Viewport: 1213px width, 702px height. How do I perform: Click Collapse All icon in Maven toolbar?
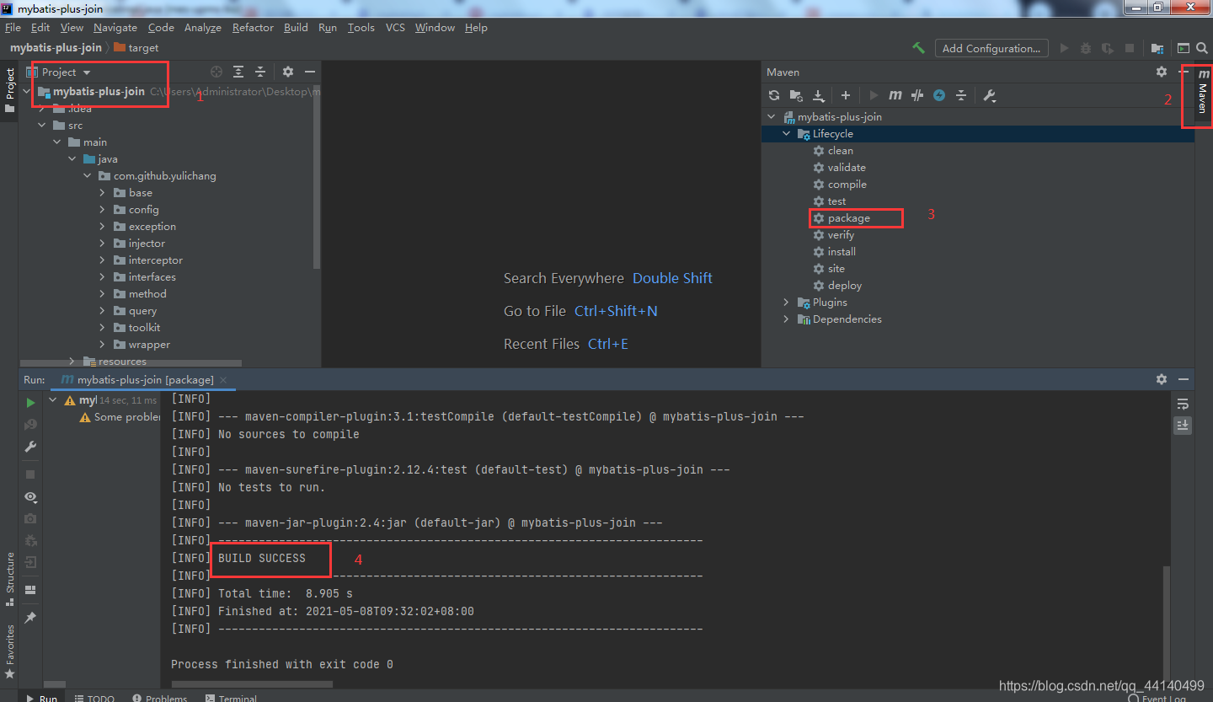coord(961,95)
